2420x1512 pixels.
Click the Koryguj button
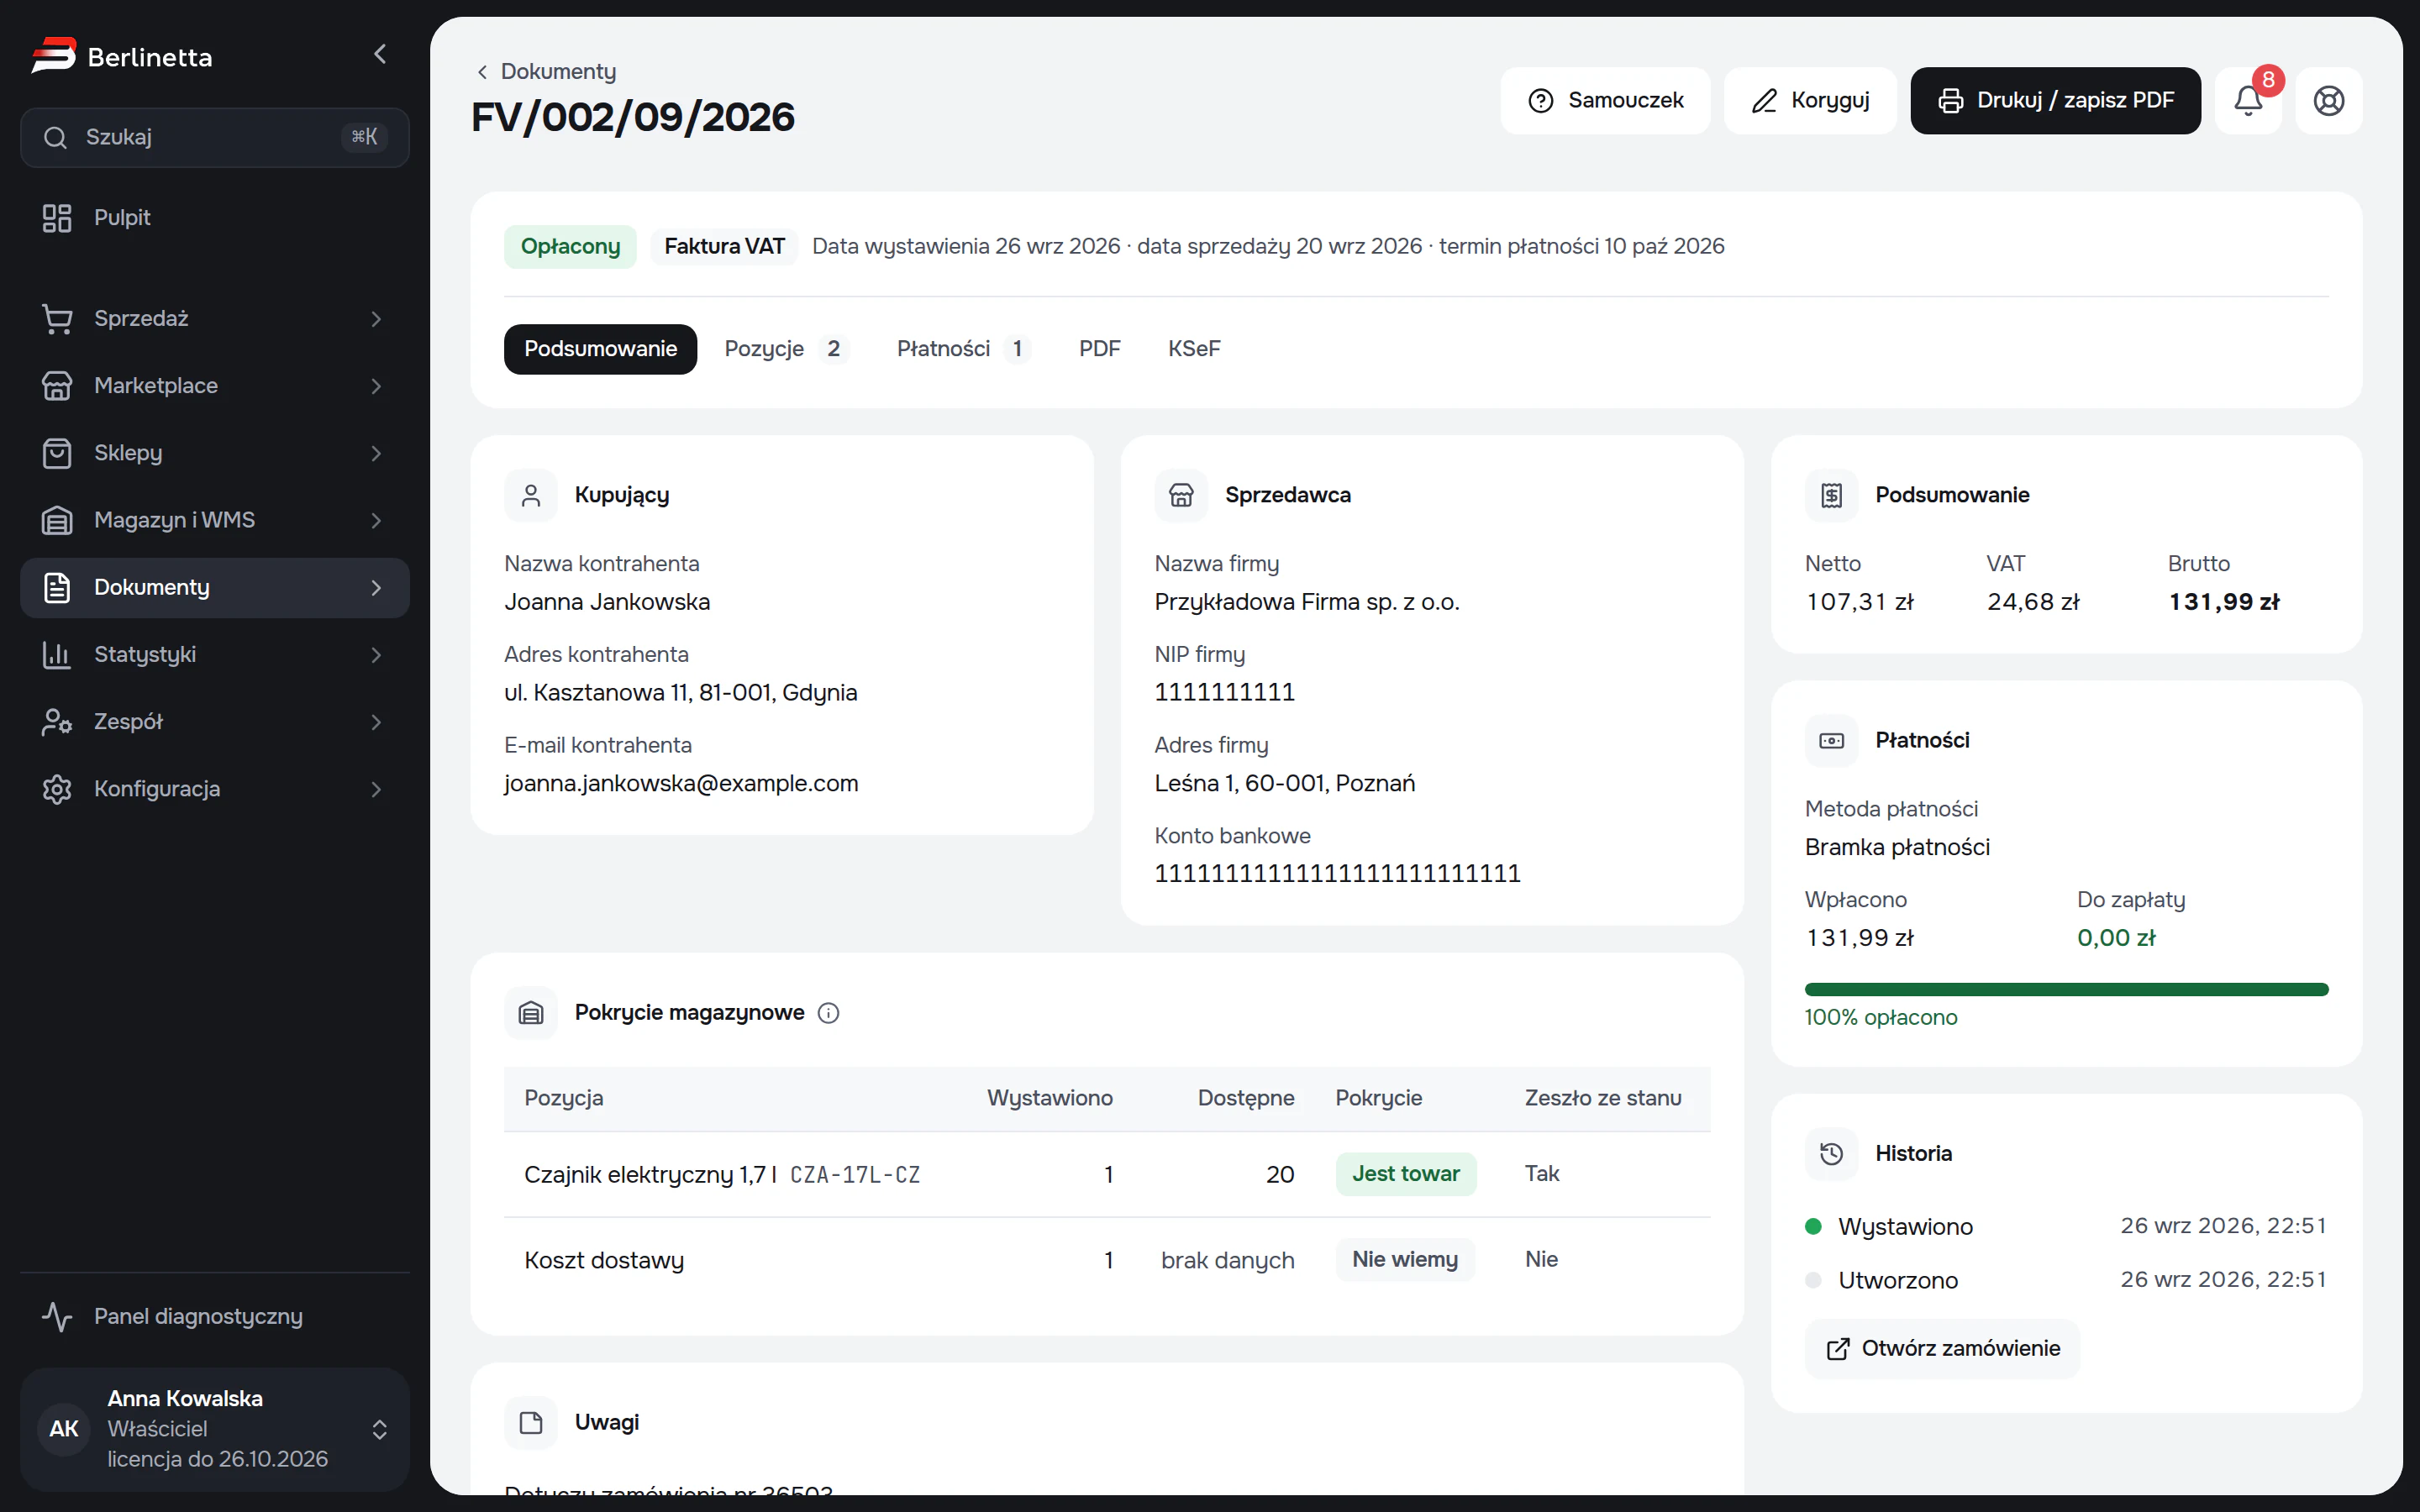(x=1810, y=101)
